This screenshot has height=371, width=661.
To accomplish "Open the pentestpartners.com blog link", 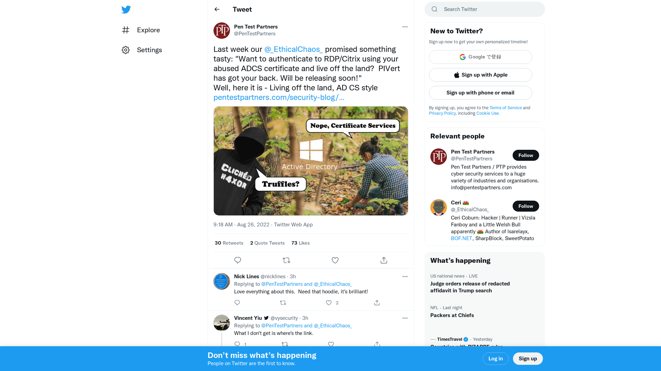I will (x=279, y=98).
